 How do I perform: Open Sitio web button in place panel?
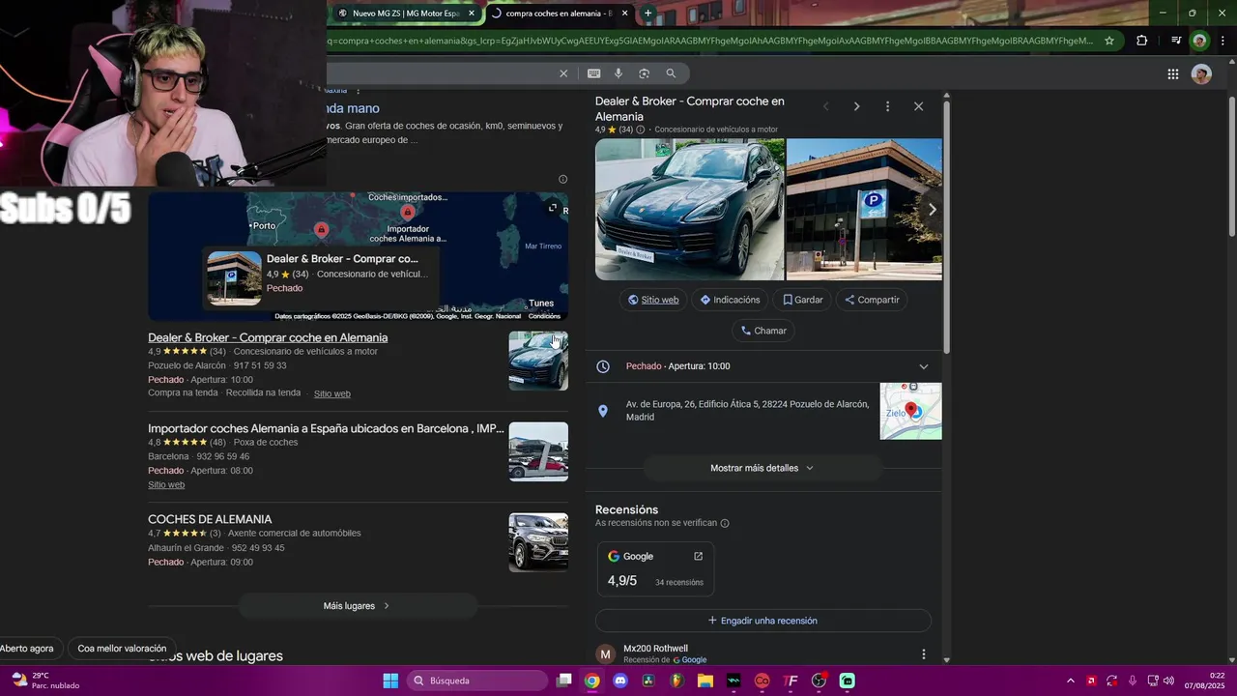pyautogui.click(x=653, y=300)
